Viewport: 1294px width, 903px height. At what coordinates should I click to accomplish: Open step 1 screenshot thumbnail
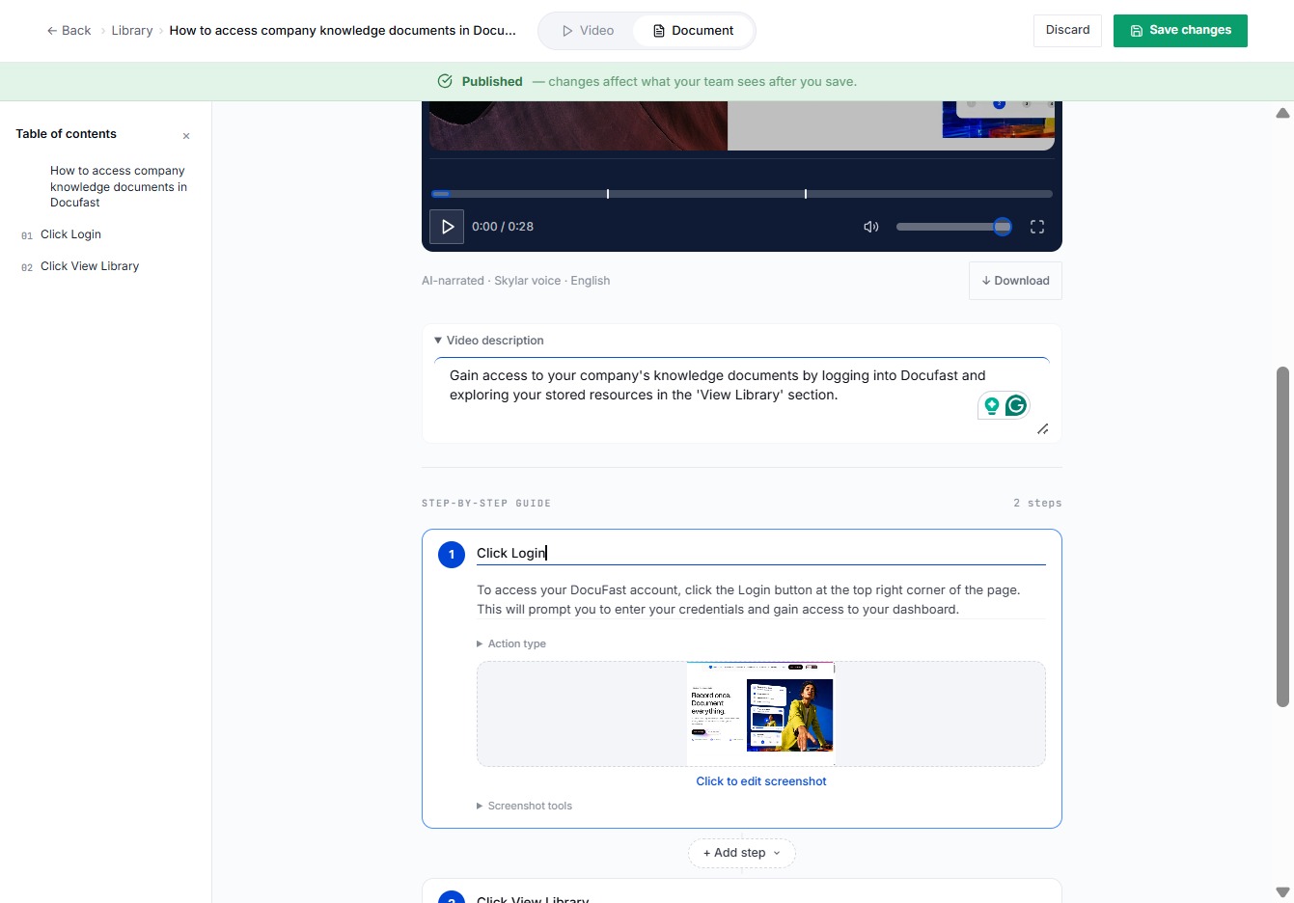[x=761, y=713]
